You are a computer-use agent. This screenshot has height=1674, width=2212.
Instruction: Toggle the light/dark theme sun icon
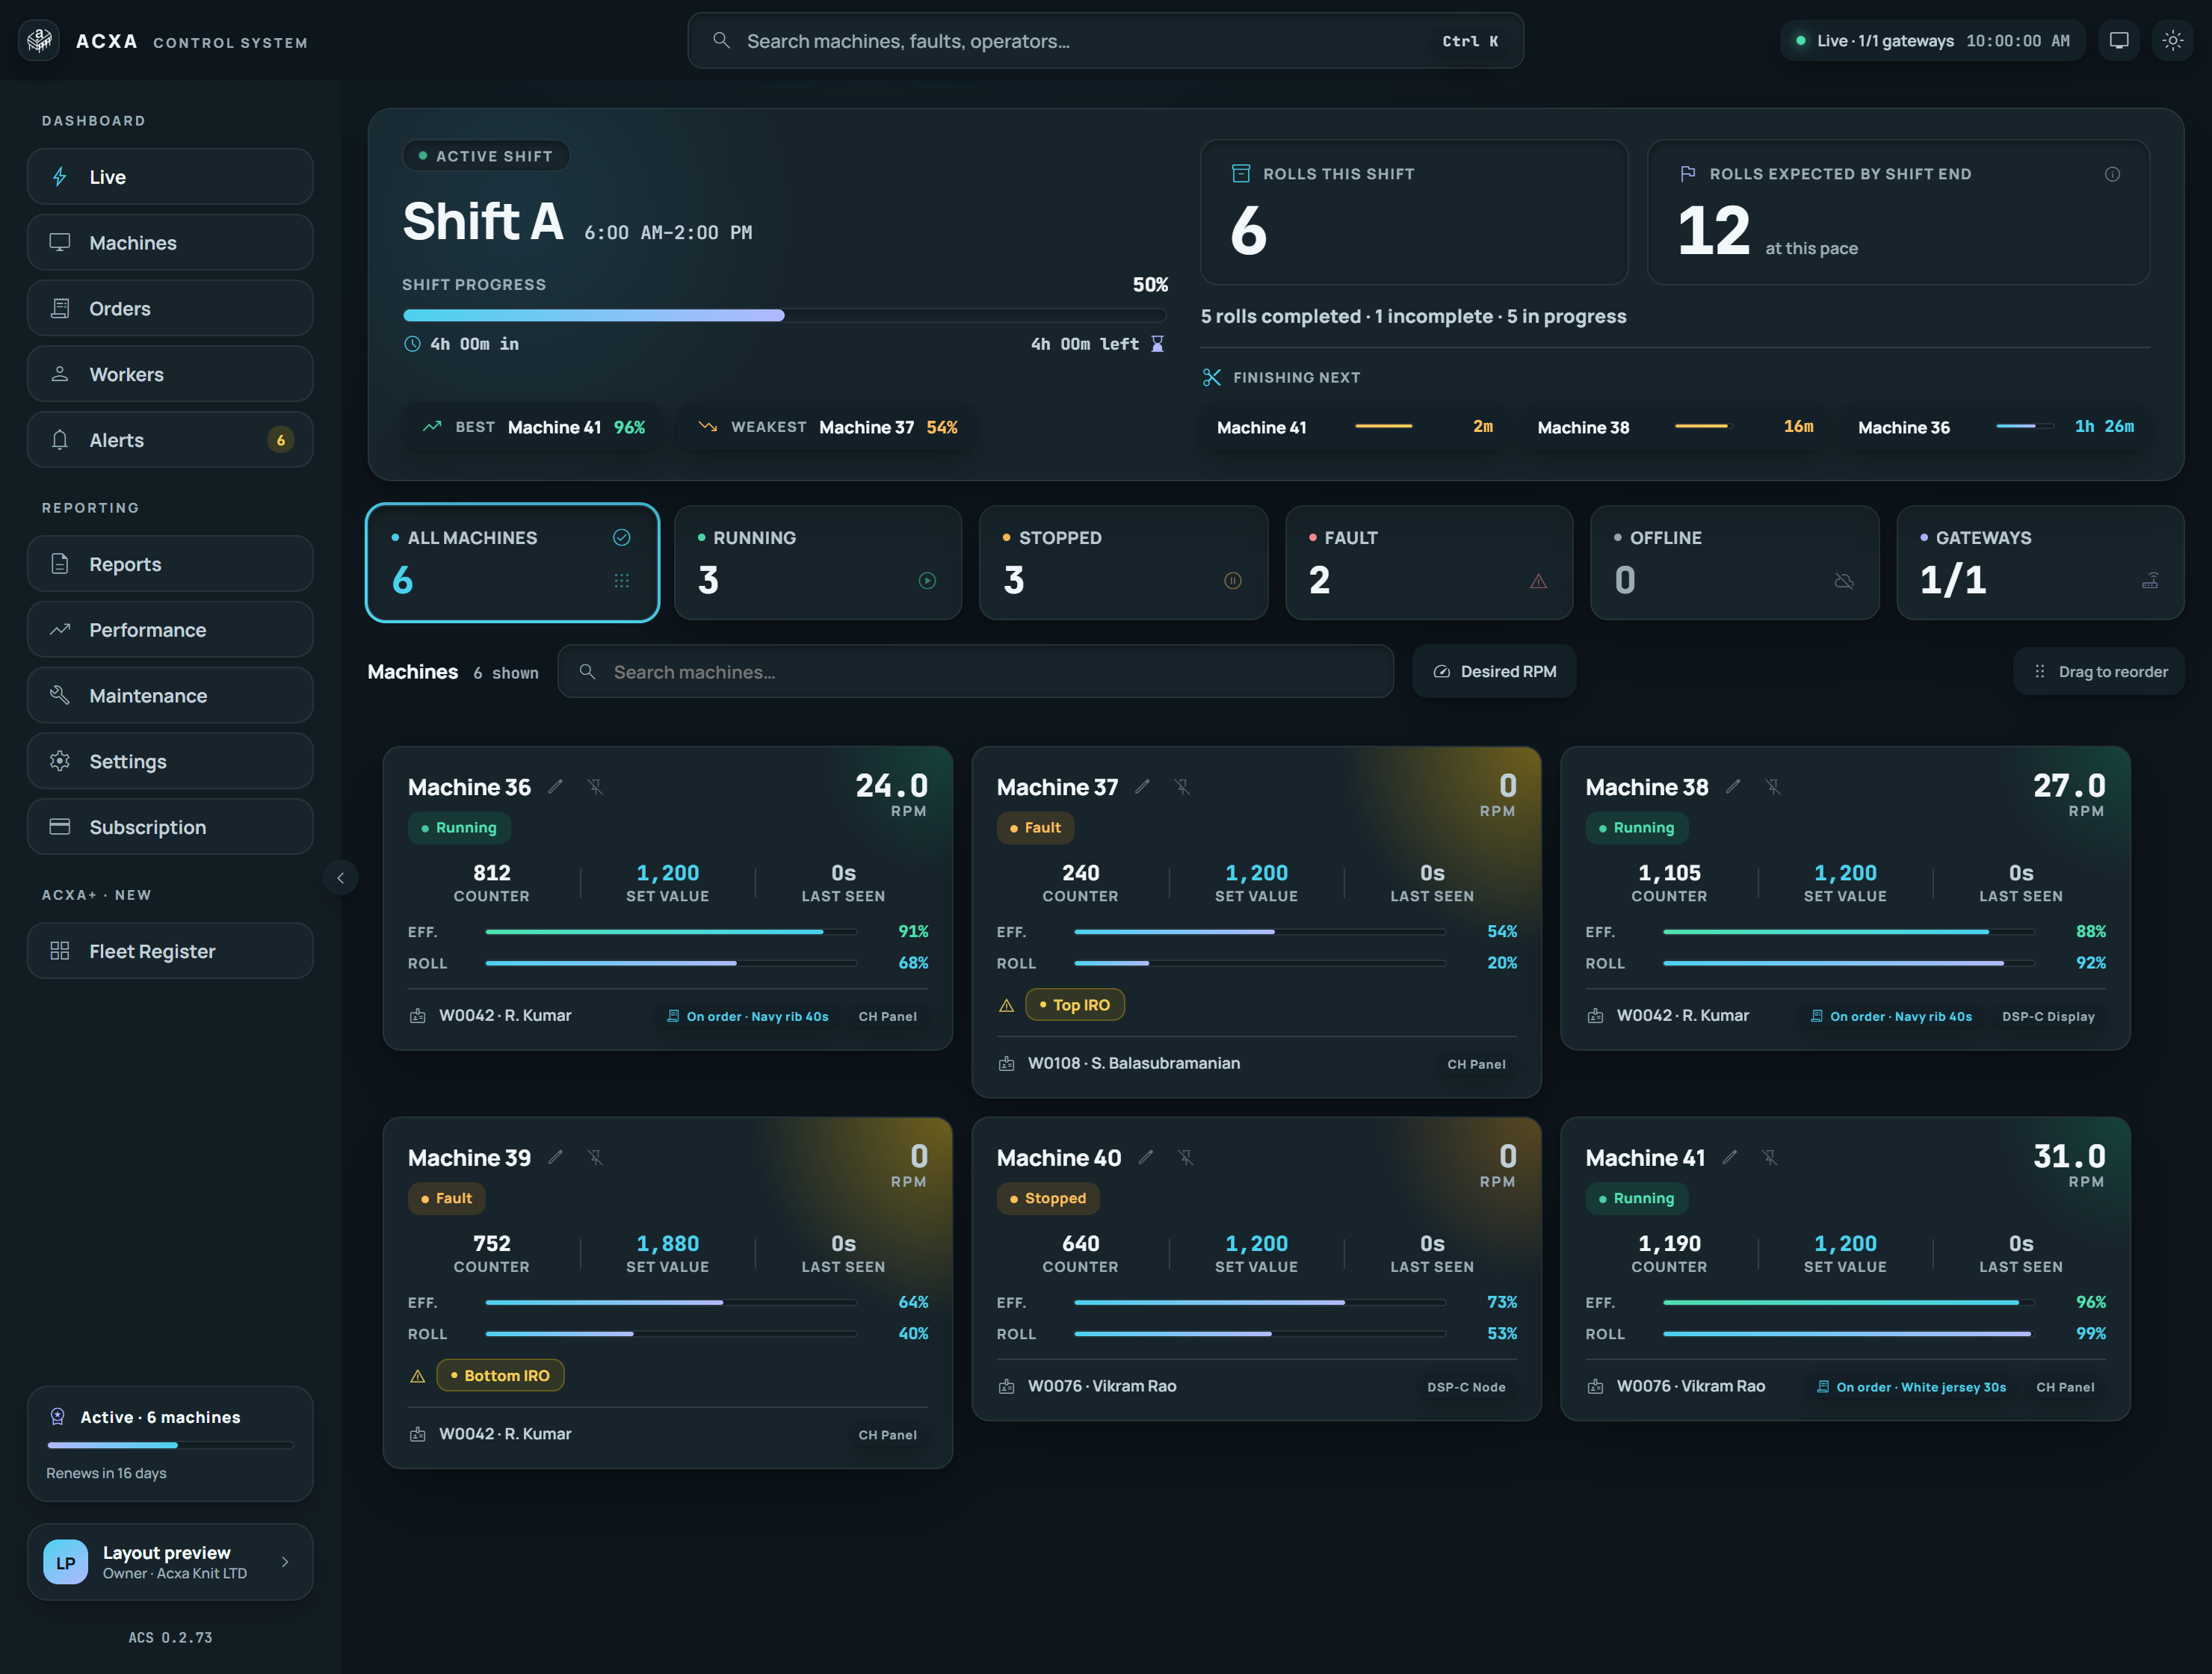click(2172, 41)
